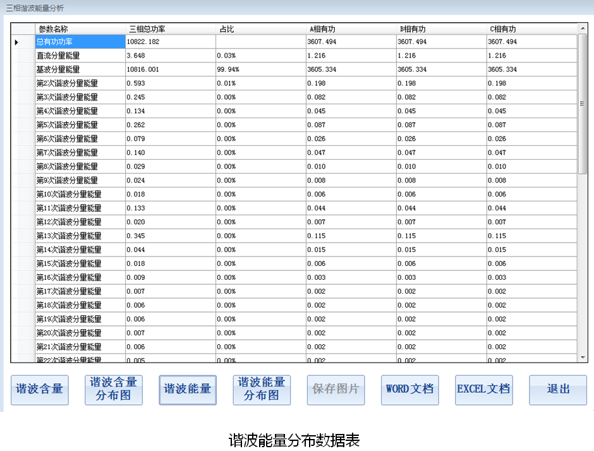594x451 pixels.
Task: Click the scrollbar up arrow
Action: (583, 28)
